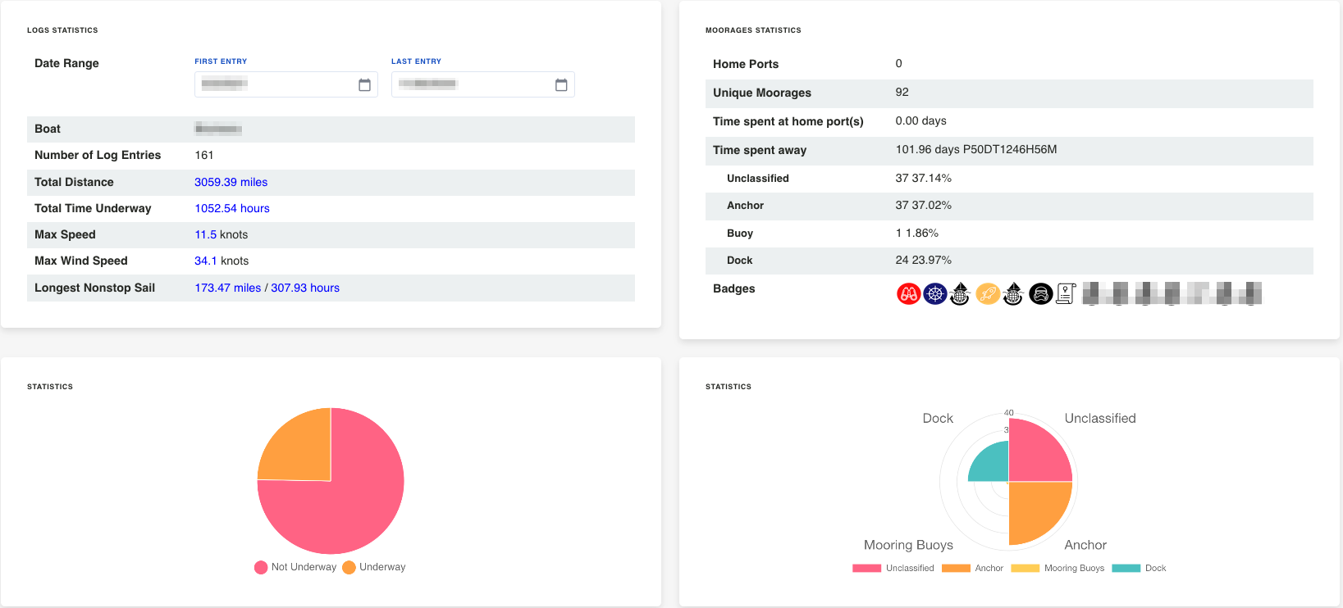1343x608 pixels.
Task: Click the Buoy '1 1.86%' value
Action: (917, 234)
